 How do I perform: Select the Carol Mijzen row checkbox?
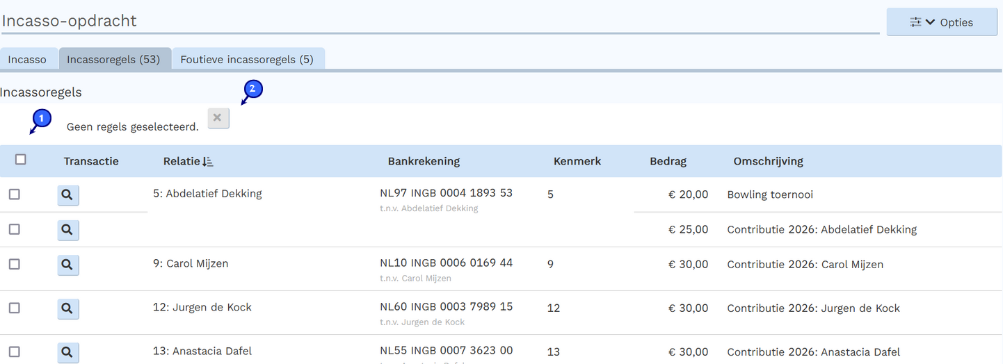click(15, 264)
